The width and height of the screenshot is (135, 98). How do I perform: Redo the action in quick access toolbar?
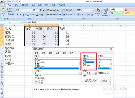(14, 2)
